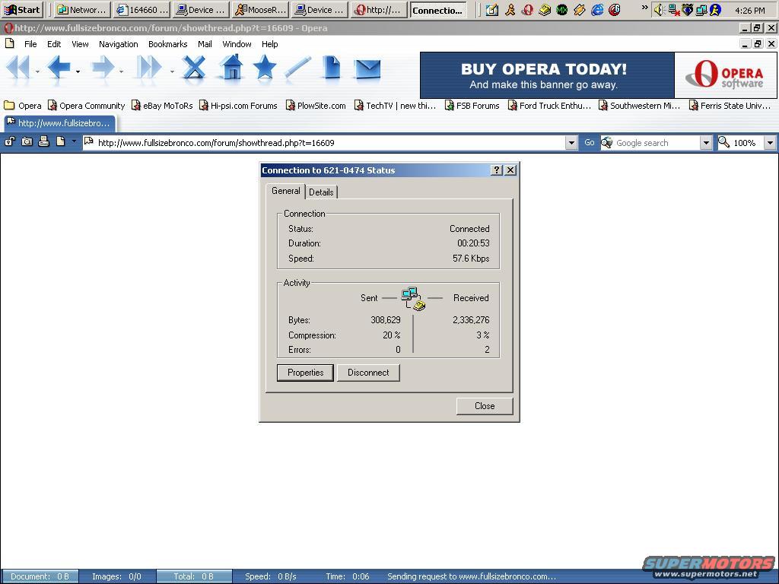
Task: Switch to the Details tab
Action: [321, 192]
